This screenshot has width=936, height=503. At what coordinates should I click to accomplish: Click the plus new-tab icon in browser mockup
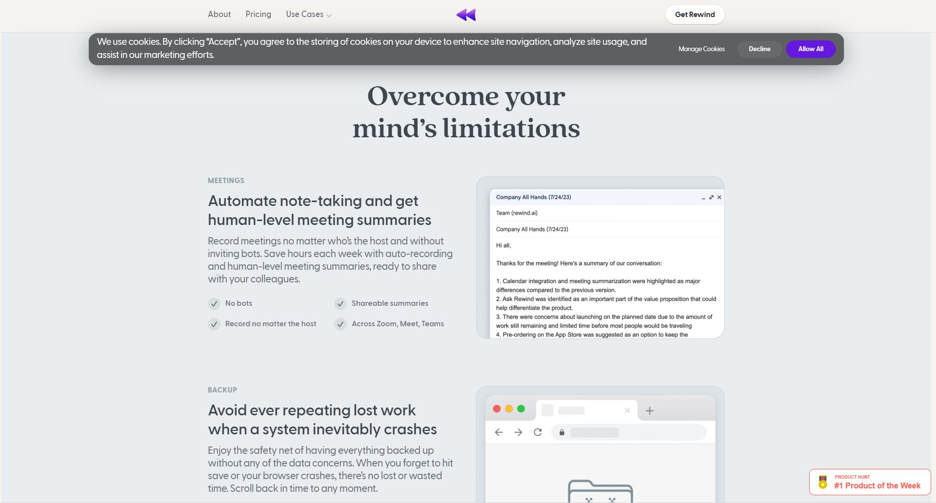(649, 411)
